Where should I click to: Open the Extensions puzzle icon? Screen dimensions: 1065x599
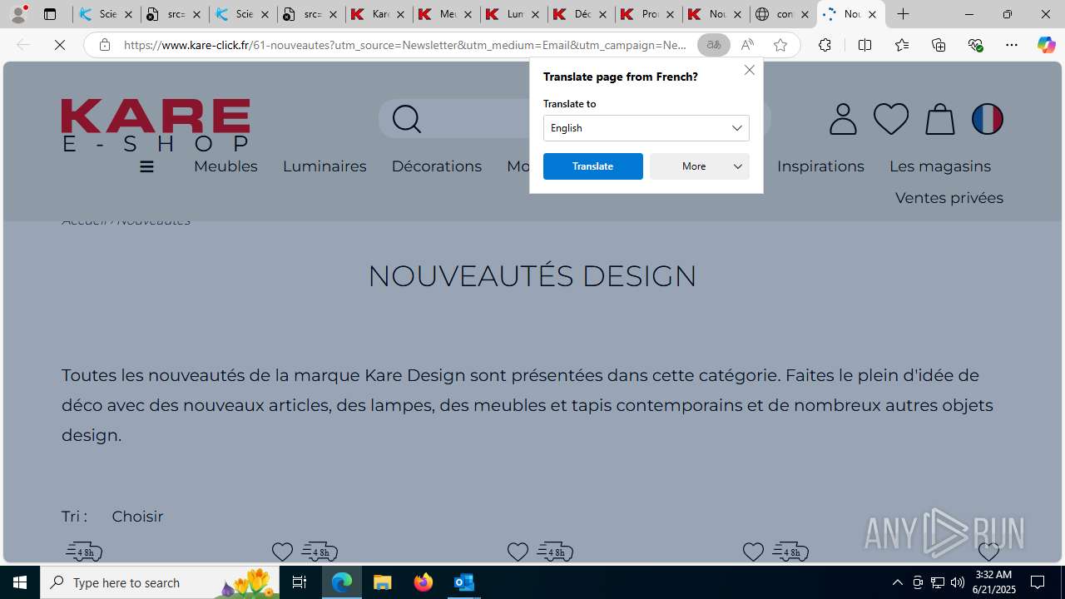pos(825,45)
